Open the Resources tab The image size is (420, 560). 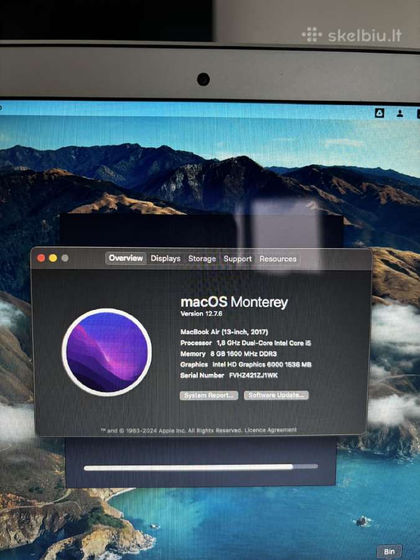point(278,259)
